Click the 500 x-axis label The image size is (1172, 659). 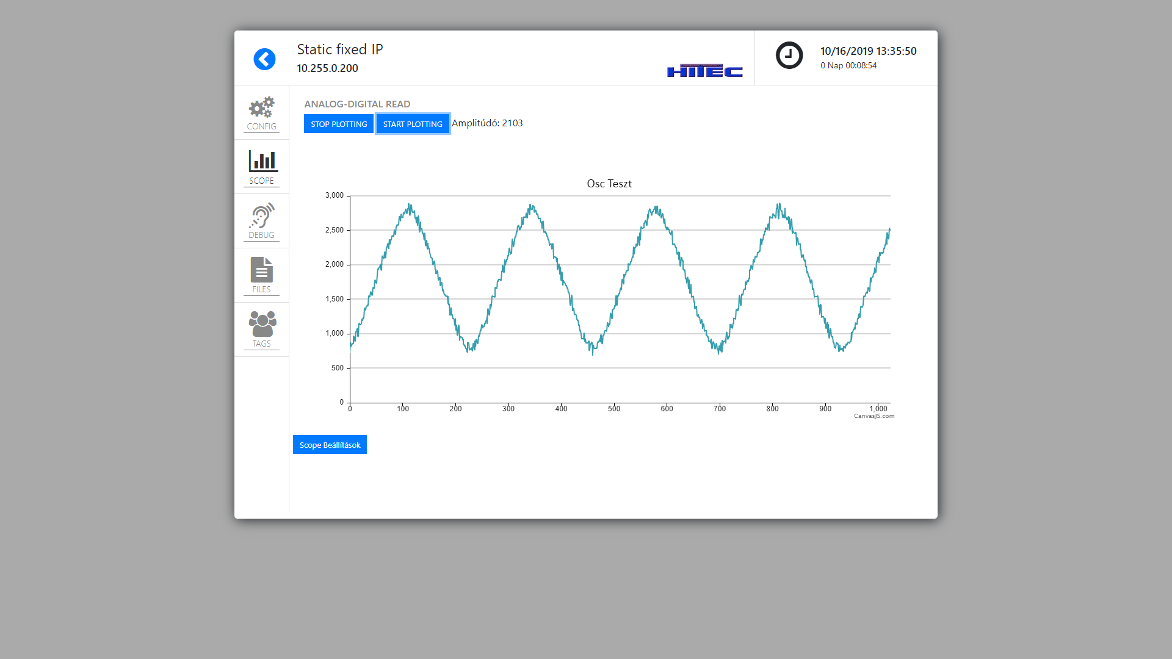(x=614, y=409)
